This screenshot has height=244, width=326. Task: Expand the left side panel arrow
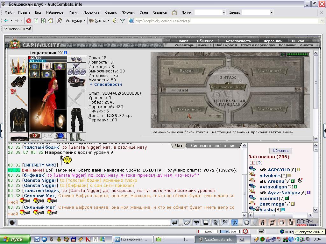pyautogui.click(x=2, y=131)
